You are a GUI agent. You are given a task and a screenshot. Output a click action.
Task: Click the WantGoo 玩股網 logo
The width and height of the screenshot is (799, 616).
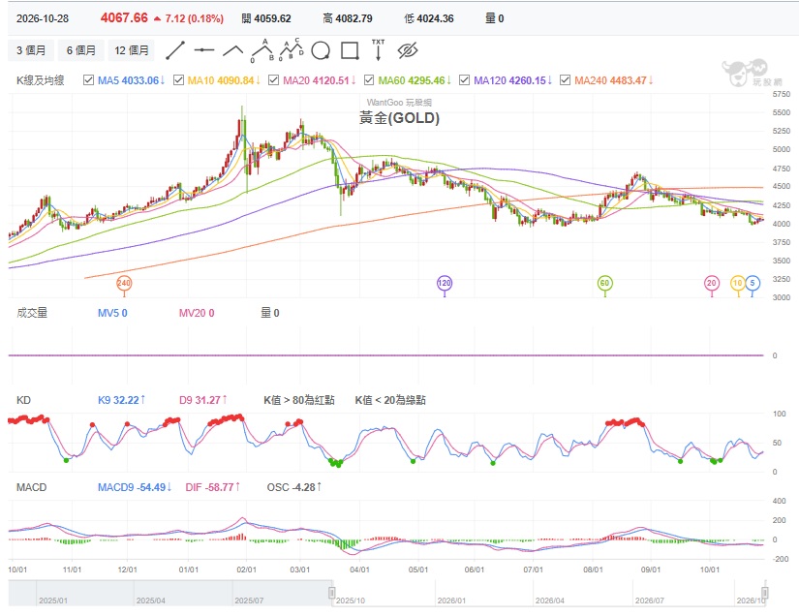click(x=752, y=73)
